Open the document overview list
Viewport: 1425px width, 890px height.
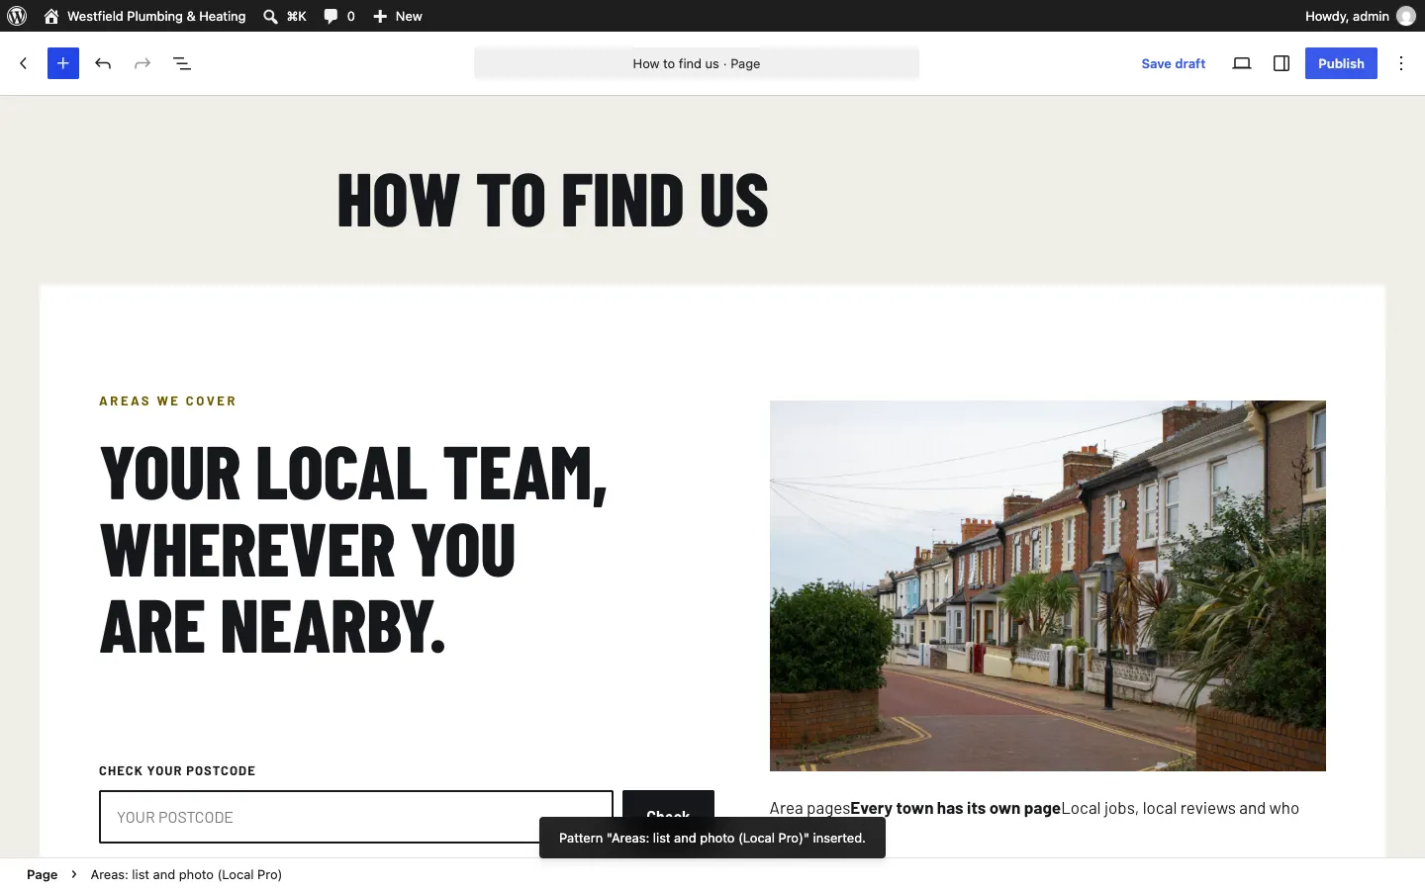tap(182, 63)
